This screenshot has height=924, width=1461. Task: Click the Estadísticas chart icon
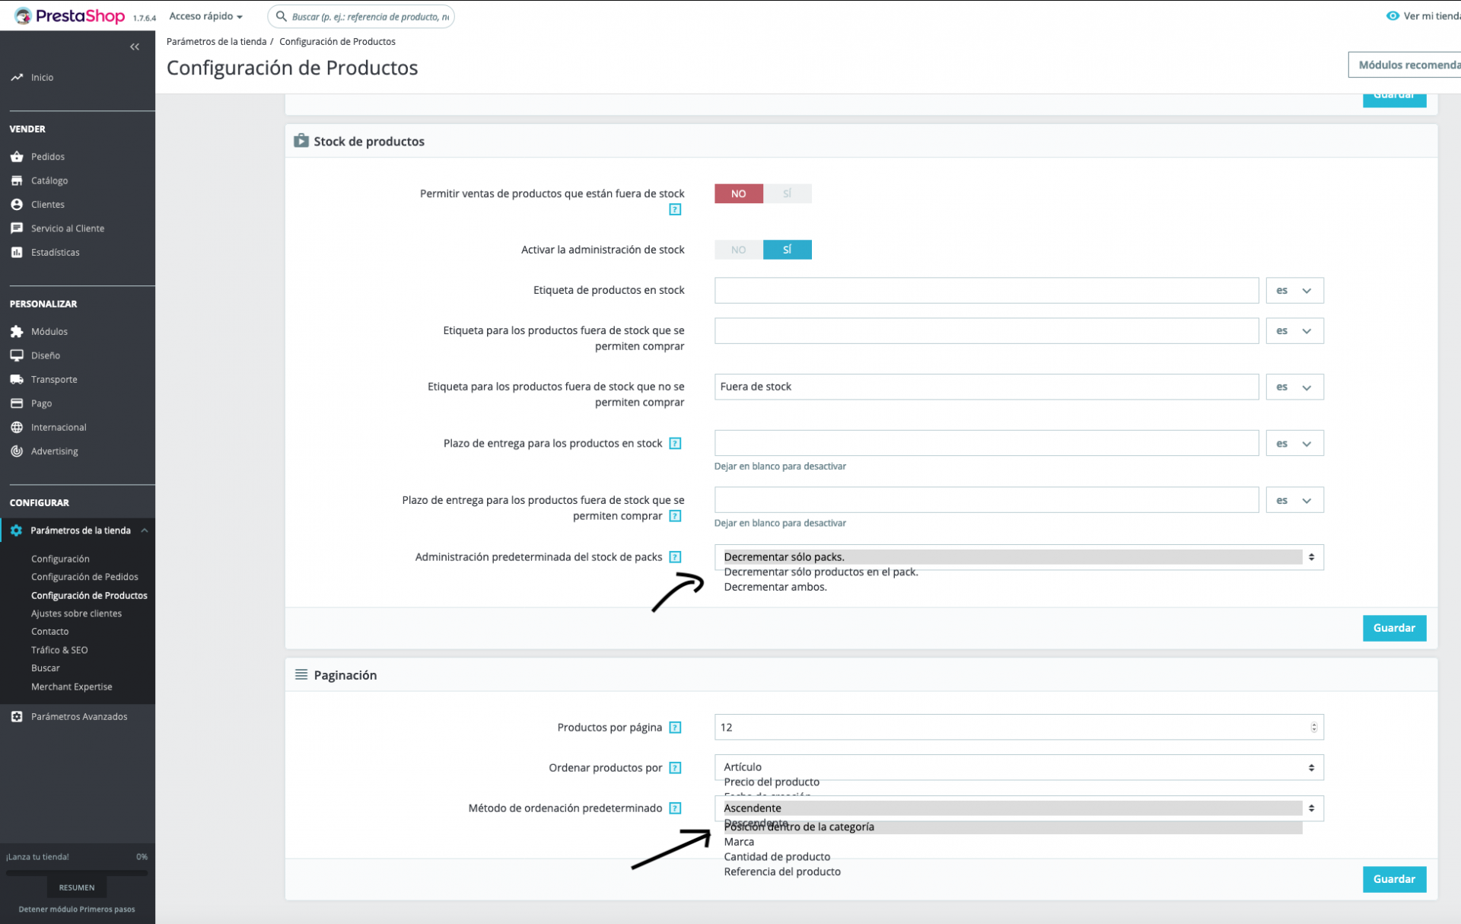click(17, 252)
